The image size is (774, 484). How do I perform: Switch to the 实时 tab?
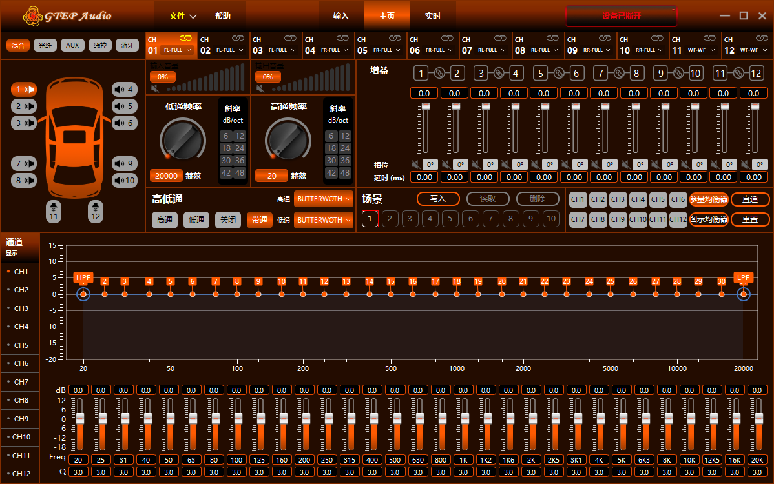click(433, 16)
